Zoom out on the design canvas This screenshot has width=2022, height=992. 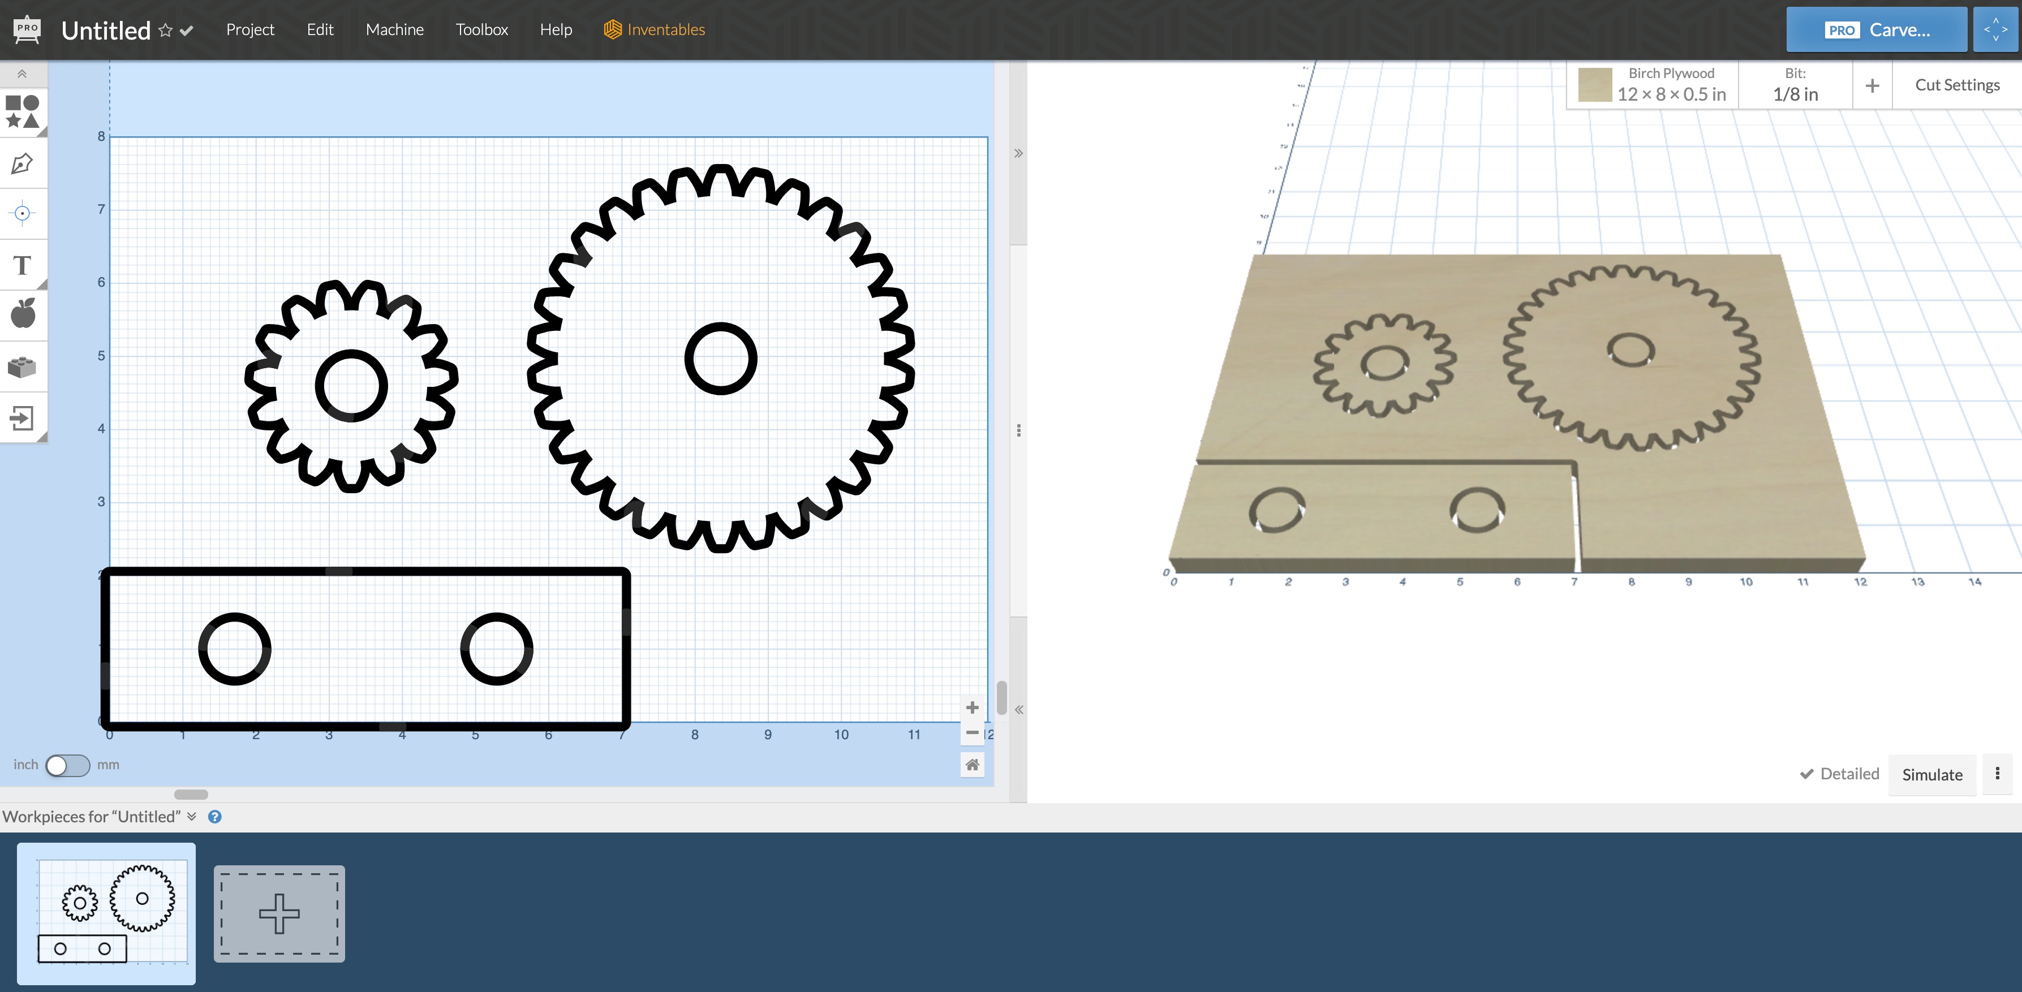[972, 732]
